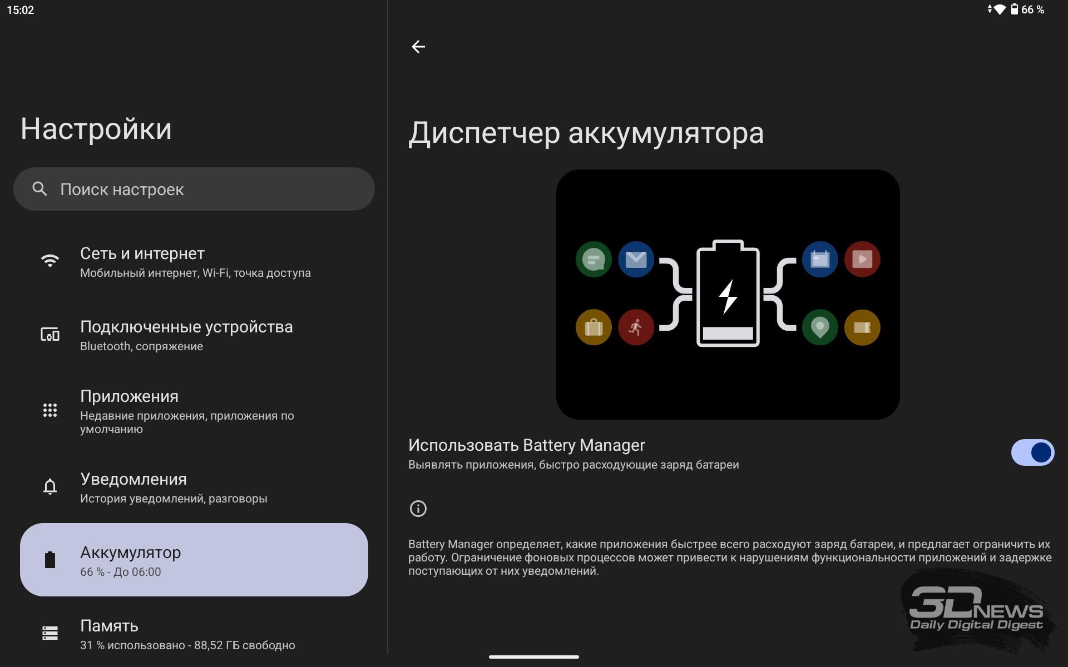Open Подключенные устройства settings
Screen dimensions: 1068x667
tap(194, 335)
